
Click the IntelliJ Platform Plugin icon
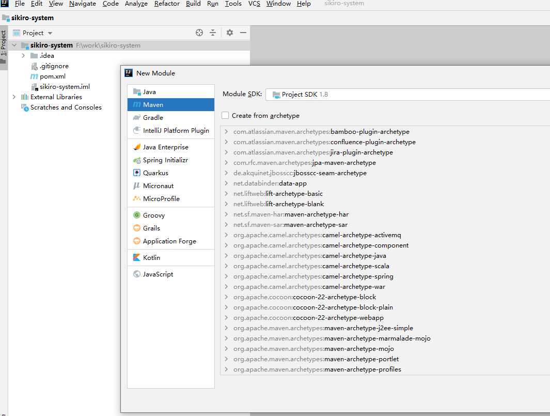pos(137,131)
